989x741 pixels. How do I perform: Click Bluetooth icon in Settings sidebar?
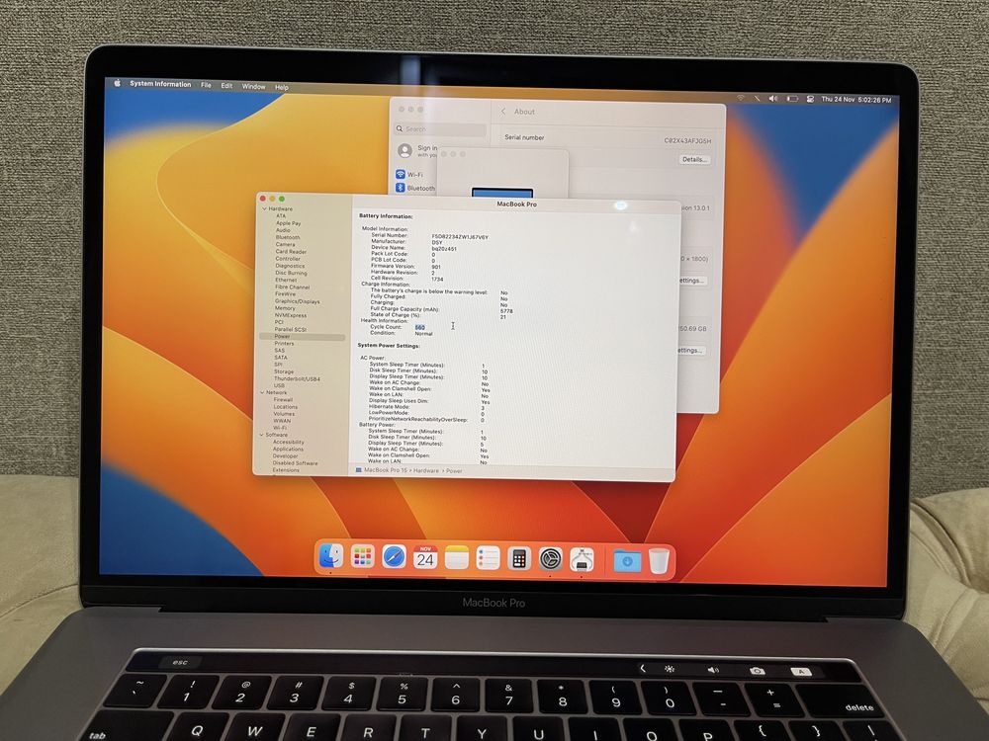[x=400, y=187]
